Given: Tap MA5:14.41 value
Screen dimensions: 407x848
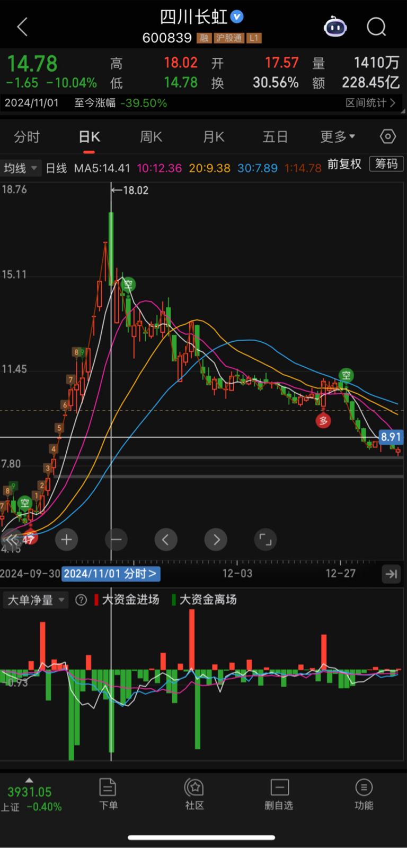Looking at the screenshot, I should point(102,168).
